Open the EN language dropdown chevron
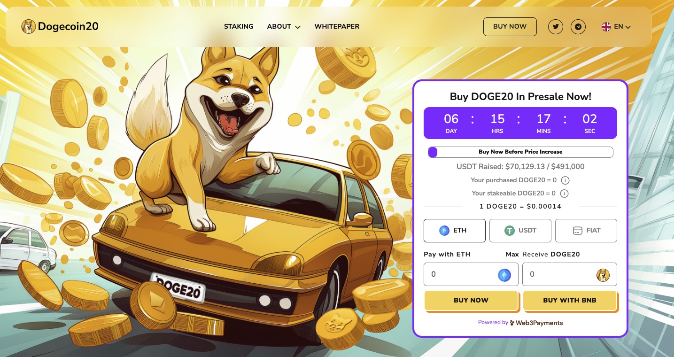674x357 pixels. 628,27
